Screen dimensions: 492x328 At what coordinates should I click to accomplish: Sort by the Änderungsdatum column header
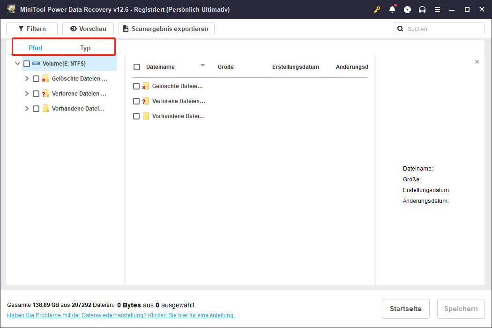pyautogui.click(x=352, y=67)
